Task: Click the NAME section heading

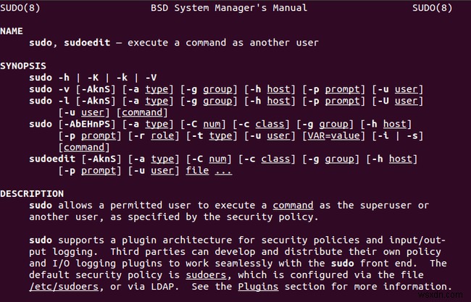Action: pos(12,31)
